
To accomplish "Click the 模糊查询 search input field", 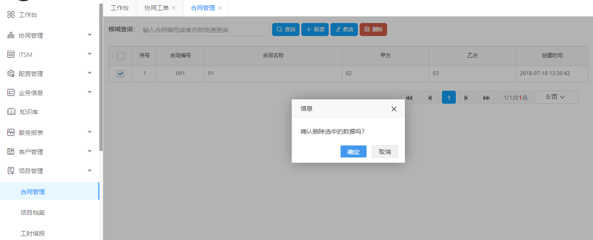I will click(204, 30).
